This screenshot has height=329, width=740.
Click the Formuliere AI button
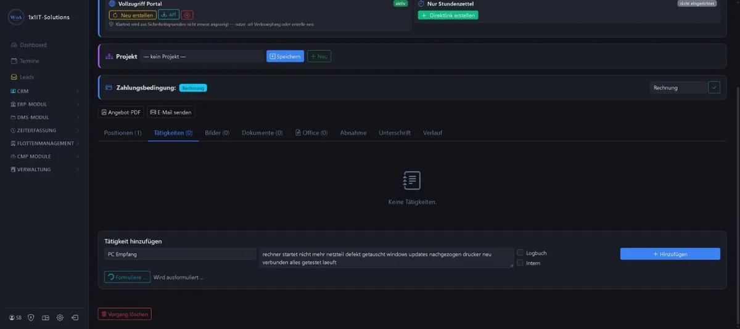pos(127,277)
